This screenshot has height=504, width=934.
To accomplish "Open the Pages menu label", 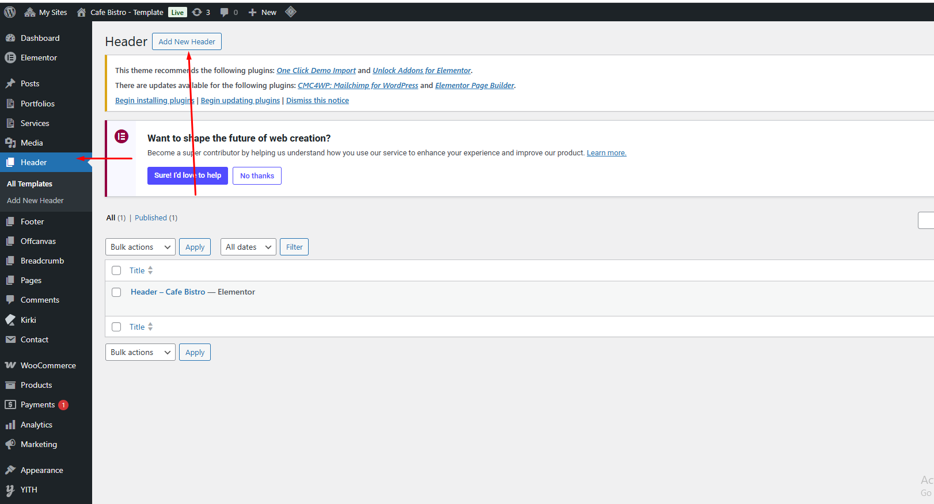I will point(31,280).
